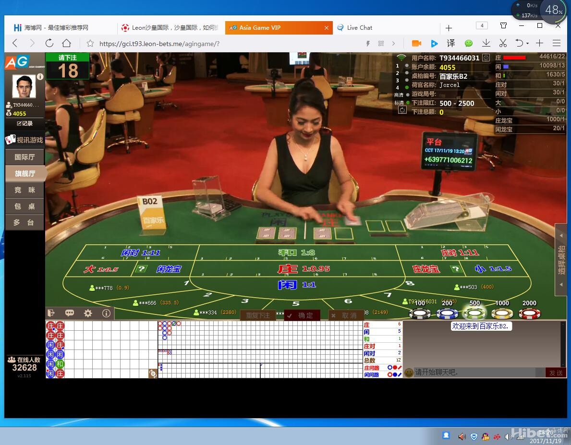
Task: Select the 2000 betting chip
Action: tap(529, 313)
